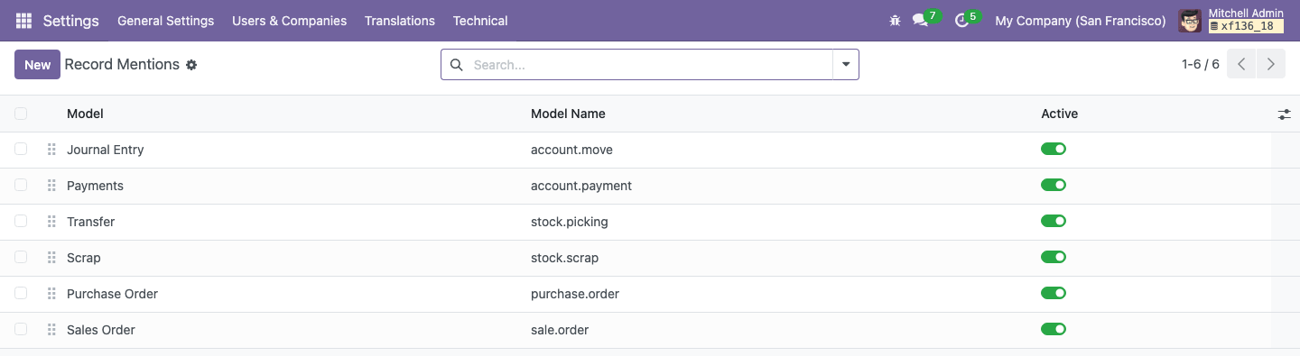Tick the Sales Order checkbox

(21, 330)
